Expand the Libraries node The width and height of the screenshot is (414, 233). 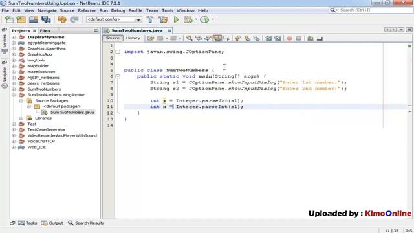[21, 118]
